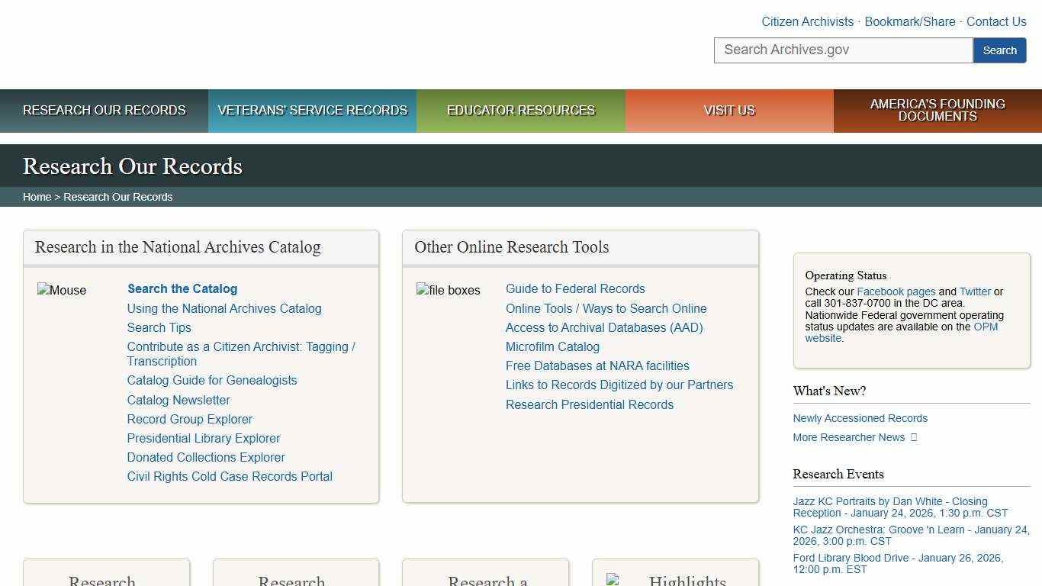Go to Home via the breadcrumb link

pos(37,196)
